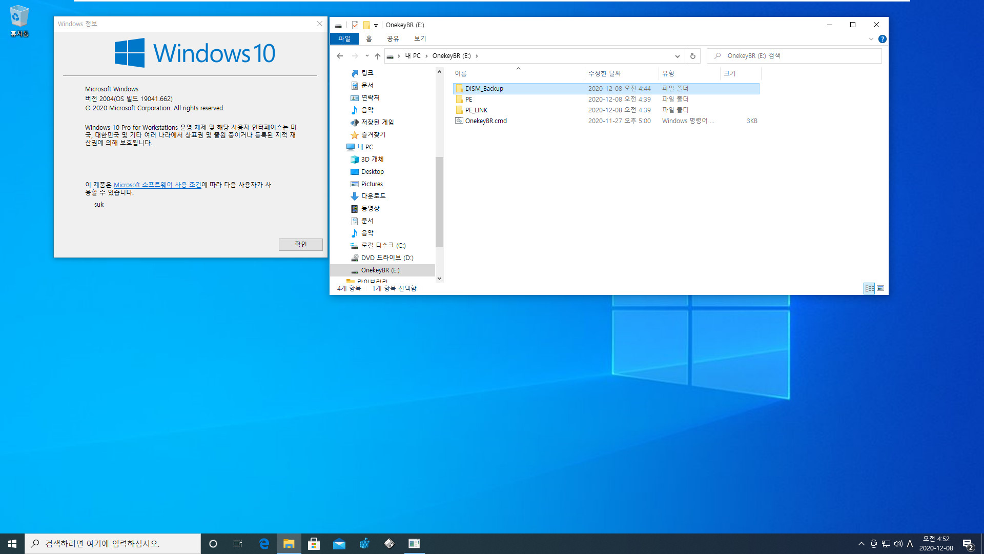Click navigation pane scrollbar thumb

[x=439, y=202]
